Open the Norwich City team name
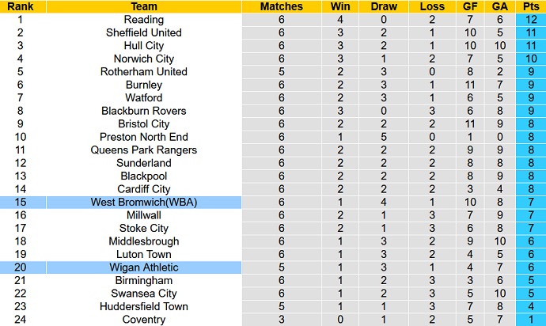Screen dimensions: 546x326 144,59
